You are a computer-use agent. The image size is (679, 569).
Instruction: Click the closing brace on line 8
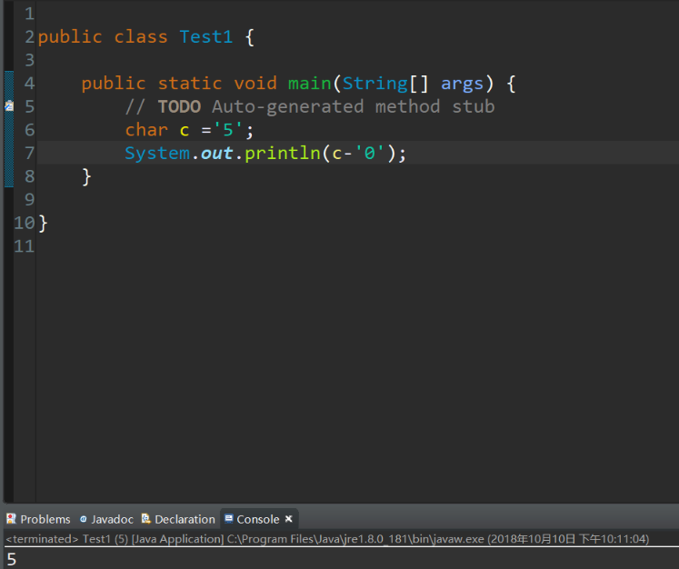pos(86,177)
